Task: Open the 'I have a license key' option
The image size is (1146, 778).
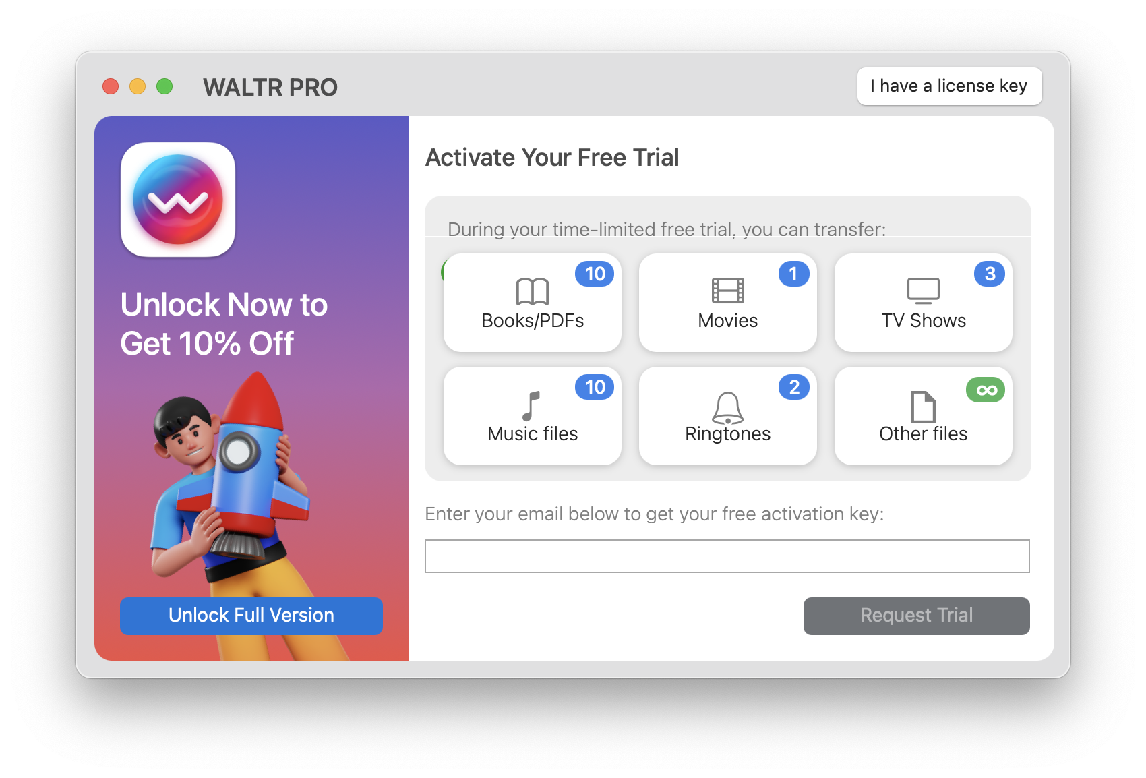Action: [949, 86]
